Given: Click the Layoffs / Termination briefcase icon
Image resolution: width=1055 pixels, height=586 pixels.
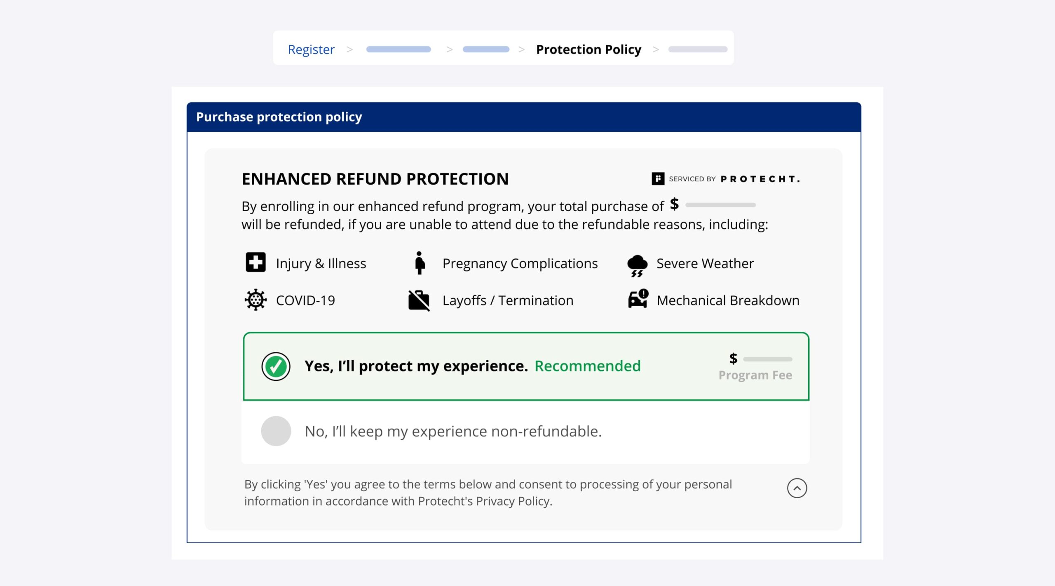Looking at the screenshot, I should coord(419,300).
